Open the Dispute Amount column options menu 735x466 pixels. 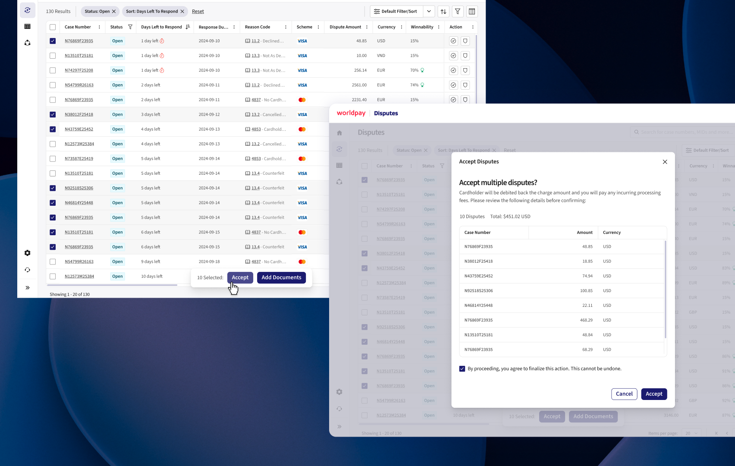pos(367,27)
